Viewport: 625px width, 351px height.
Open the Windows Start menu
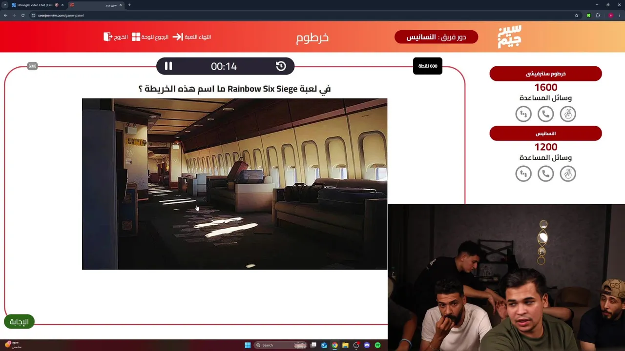[x=248, y=345]
